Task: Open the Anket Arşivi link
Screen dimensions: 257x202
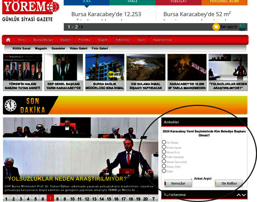Action: (203, 178)
